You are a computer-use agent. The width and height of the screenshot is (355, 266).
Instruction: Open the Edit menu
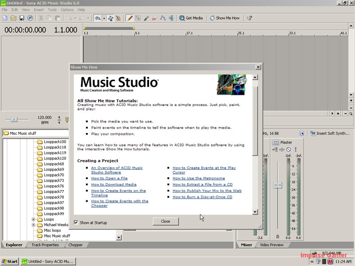click(x=15, y=10)
